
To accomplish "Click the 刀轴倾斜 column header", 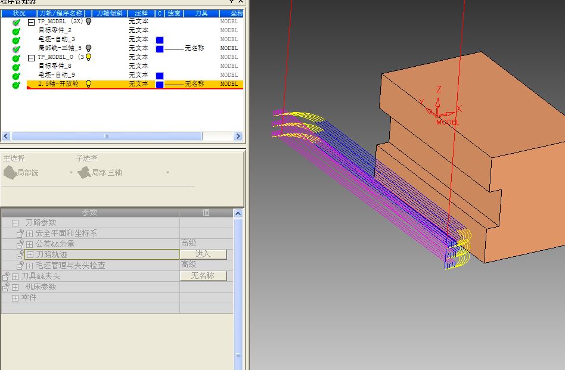I will point(110,13).
